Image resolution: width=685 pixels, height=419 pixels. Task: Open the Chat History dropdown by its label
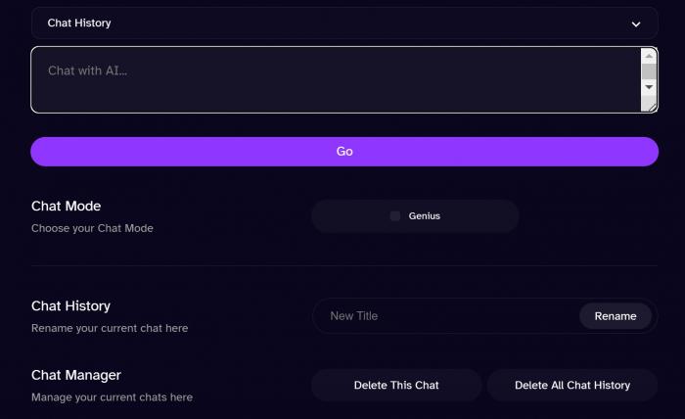79,23
